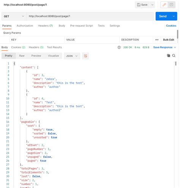Select the response Body tab

[5, 47]
